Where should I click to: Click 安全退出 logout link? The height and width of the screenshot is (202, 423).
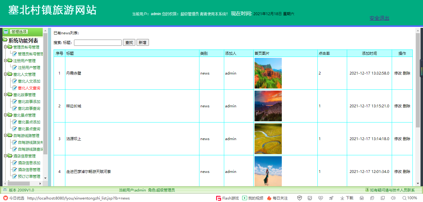379,18
